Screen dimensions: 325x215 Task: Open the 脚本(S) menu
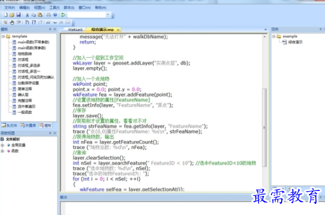click(69, 8)
